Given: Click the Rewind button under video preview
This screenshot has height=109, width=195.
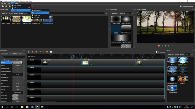Looking at the screenshot, I should pyautogui.click(x=162, y=46).
